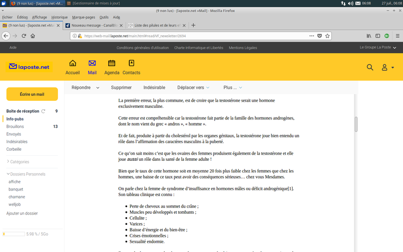Open the Agenda calendar icon
This screenshot has width=403, height=252.
(x=111, y=63)
